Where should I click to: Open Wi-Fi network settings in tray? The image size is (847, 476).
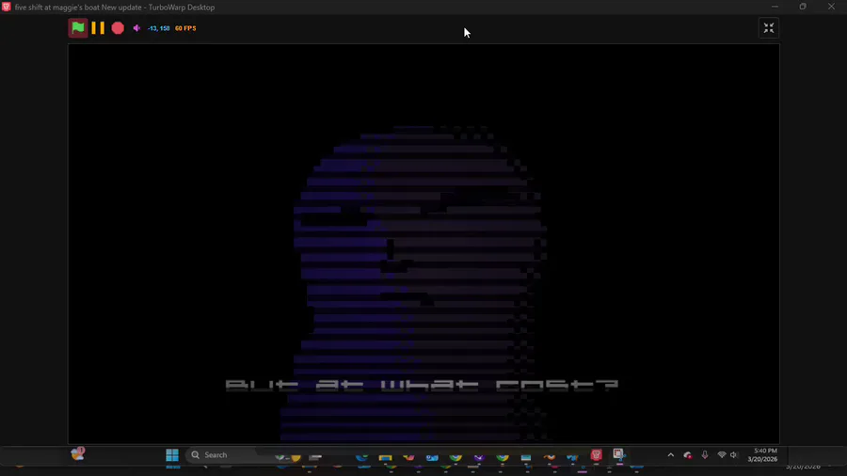[x=722, y=455]
